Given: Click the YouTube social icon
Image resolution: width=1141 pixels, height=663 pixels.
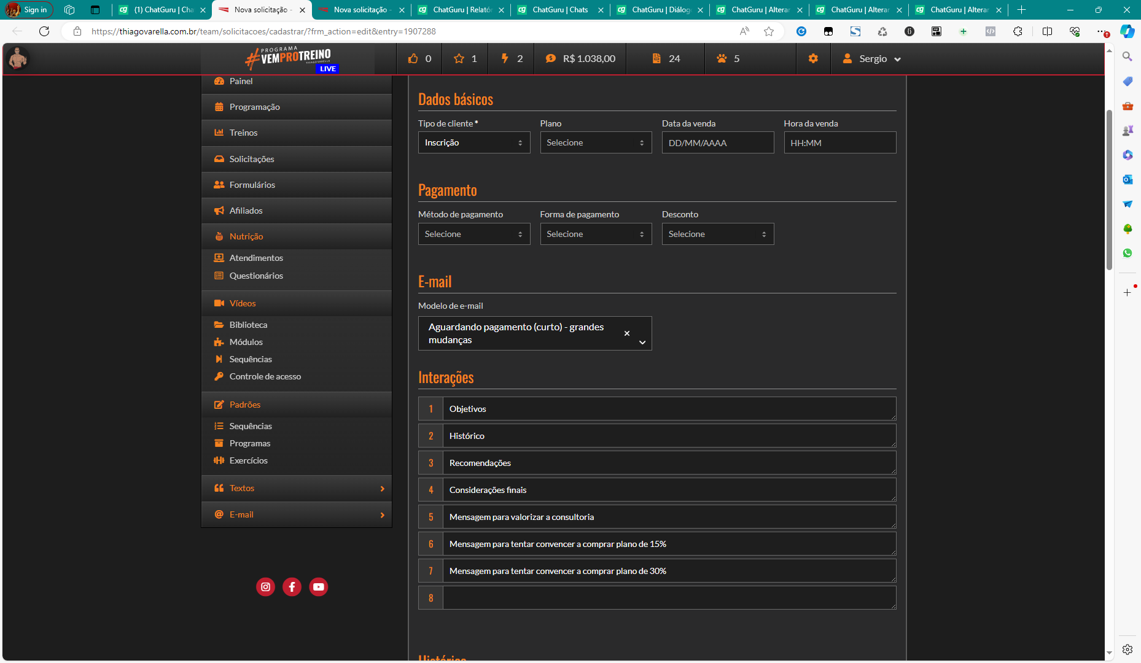Looking at the screenshot, I should (318, 587).
